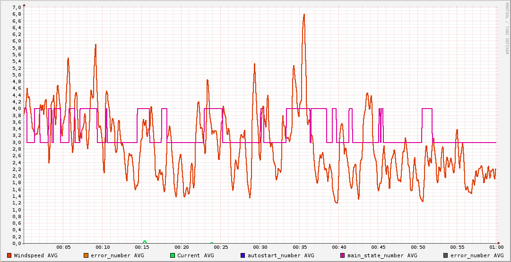Select the 00:30 time axis label

[260, 247]
